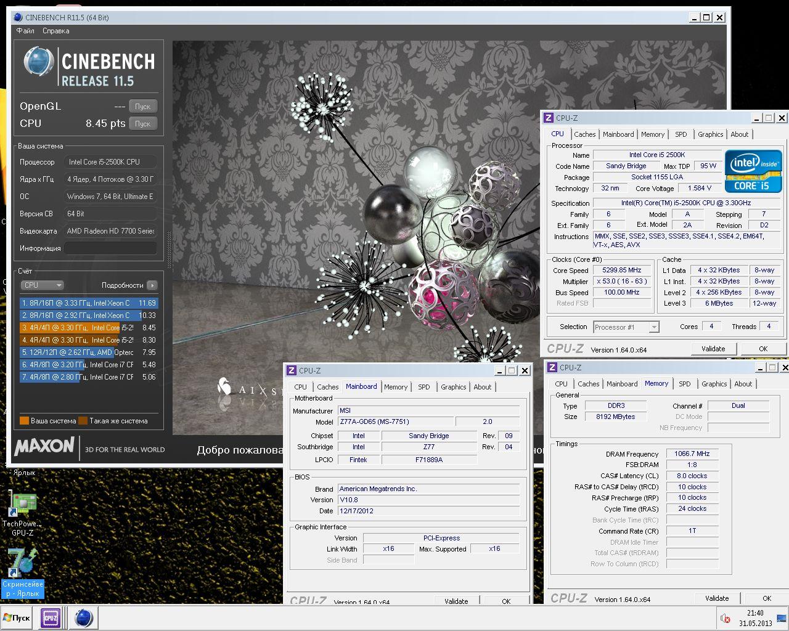Click the orange Ваша система legend swatch

pyautogui.click(x=24, y=421)
